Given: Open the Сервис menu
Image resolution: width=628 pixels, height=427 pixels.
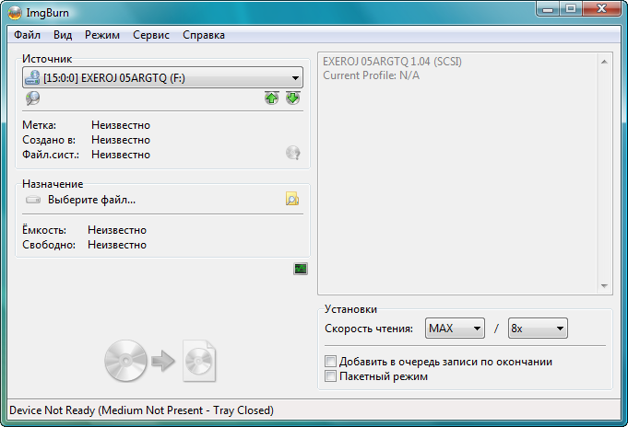Looking at the screenshot, I should pos(151,35).
